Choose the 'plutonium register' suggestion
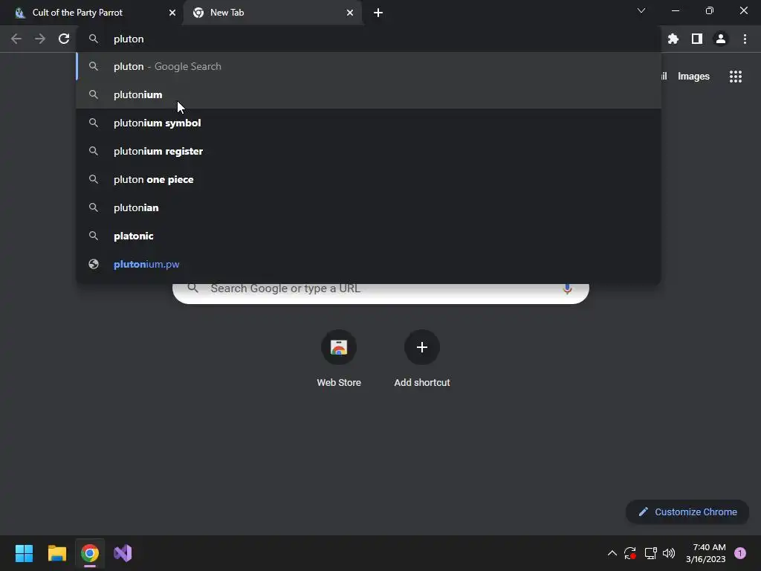The image size is (761, 571). tap(369, 151)
